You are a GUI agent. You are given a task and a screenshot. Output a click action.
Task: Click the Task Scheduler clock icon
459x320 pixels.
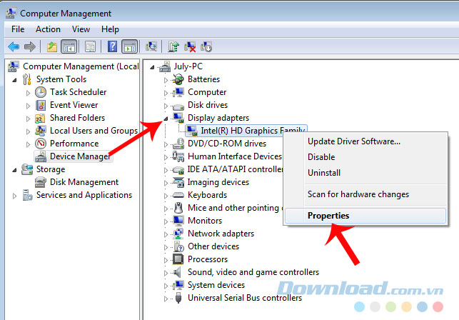[x=41, y=92]
